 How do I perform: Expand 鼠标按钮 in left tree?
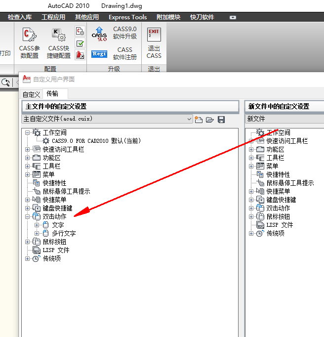(27, 242)
